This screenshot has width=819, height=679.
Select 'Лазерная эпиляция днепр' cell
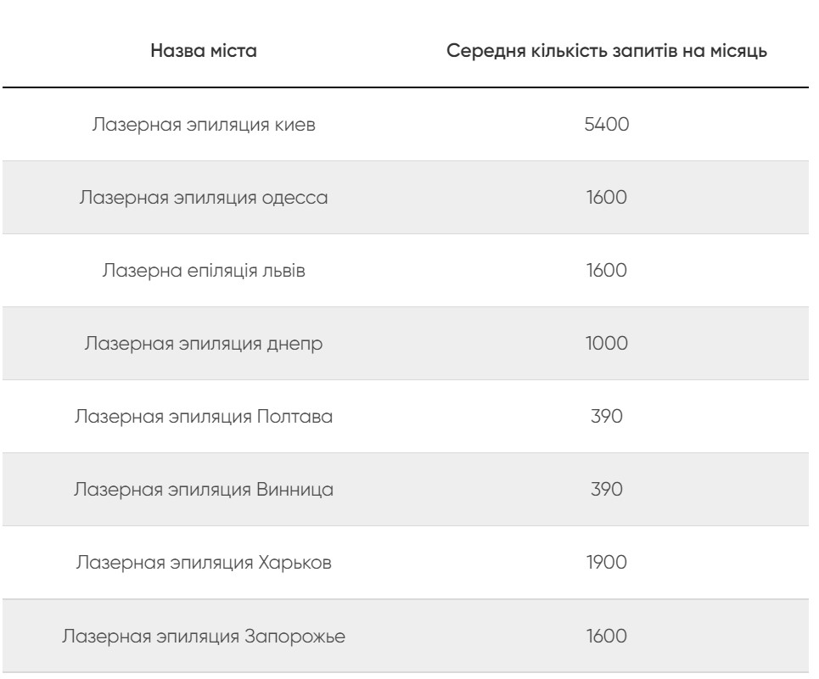[x=204, y=344]
